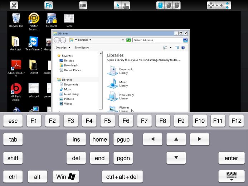Select Music in the navigation tree
This screenshot has height=186, width=248.
65,89
